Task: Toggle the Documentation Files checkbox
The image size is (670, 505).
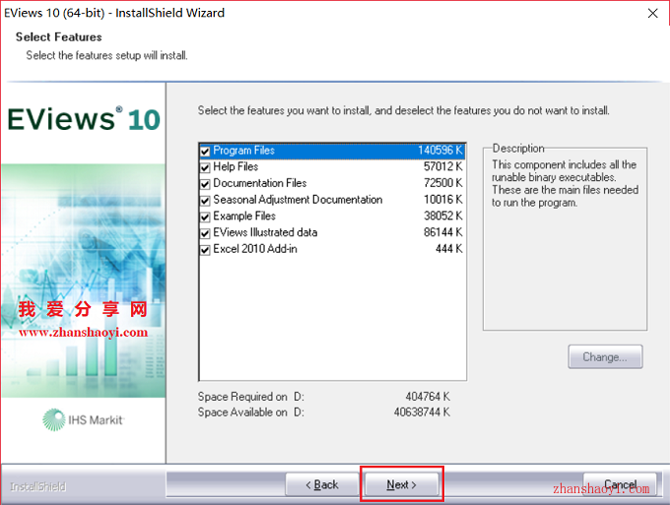Action: point(205,184)
